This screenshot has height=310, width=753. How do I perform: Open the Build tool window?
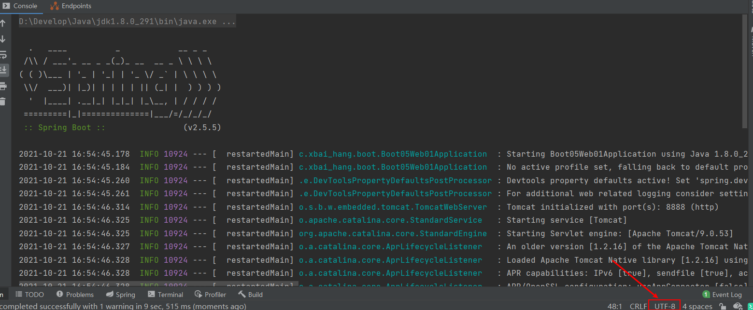[251, 295]
